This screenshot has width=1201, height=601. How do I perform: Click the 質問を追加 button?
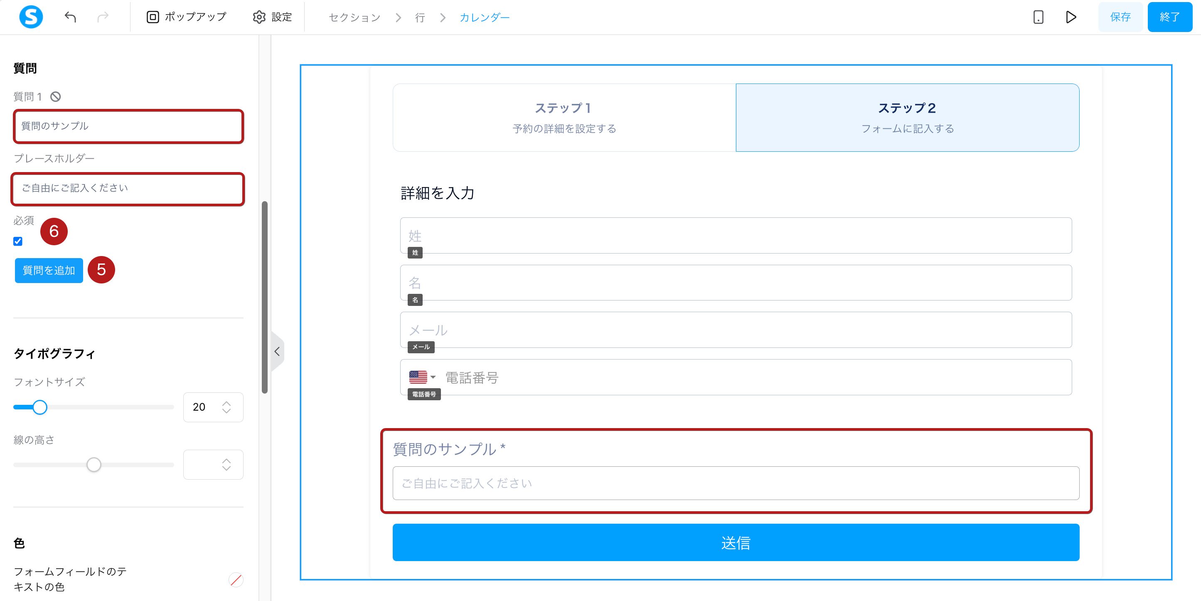click(49, 271)
